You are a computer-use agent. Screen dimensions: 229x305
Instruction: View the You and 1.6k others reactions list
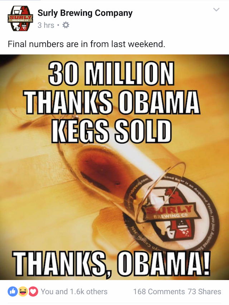(x=74, y=292)
